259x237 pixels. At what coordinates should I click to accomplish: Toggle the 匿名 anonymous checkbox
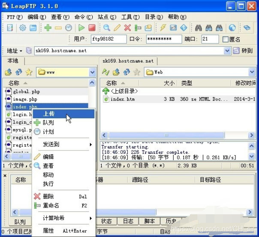(225, 39)
